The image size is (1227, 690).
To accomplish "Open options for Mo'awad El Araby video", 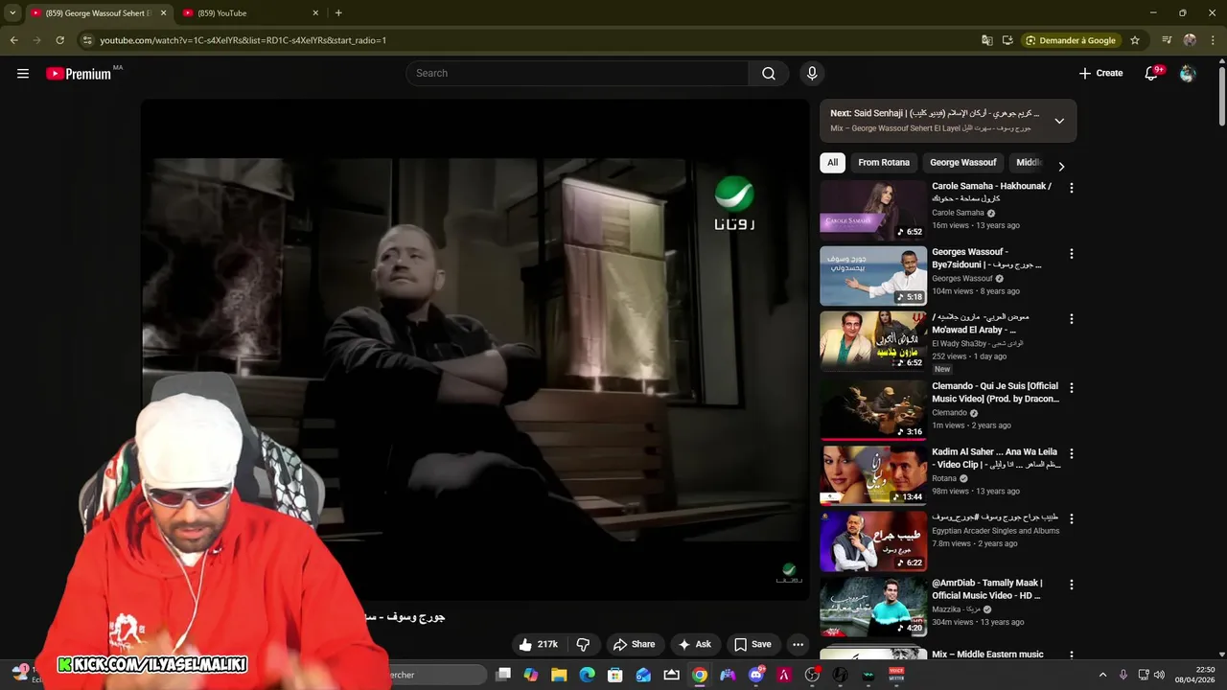I will 1072,319.
